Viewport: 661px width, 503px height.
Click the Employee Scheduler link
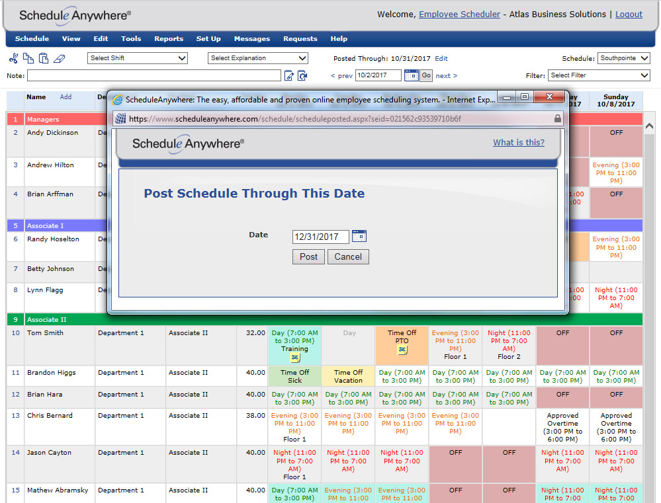tap(459, 15)
